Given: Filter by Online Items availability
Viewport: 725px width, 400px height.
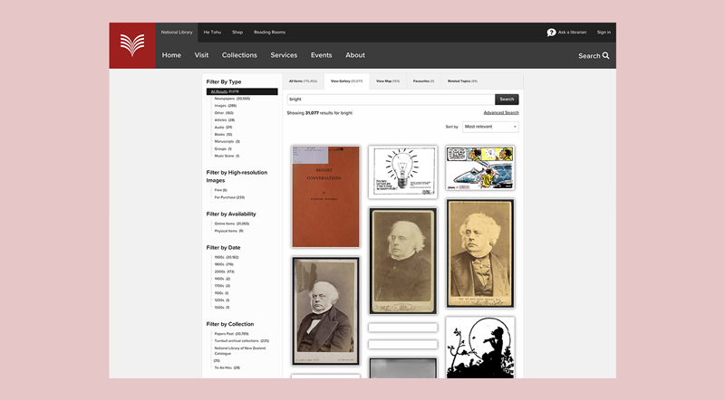Looking at the screenshot, I should click(x=232, y=224).
